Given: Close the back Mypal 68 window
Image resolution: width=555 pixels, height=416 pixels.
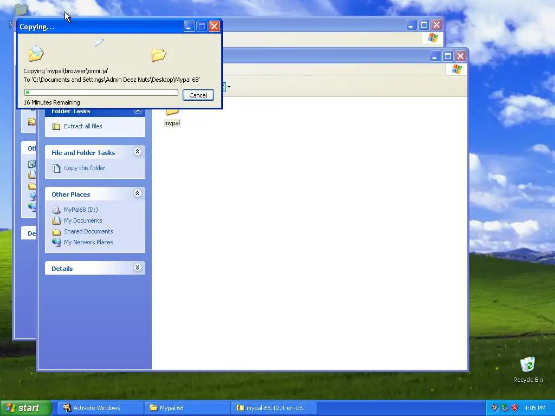Looking at the screenshot, I should tap(436, 25).
